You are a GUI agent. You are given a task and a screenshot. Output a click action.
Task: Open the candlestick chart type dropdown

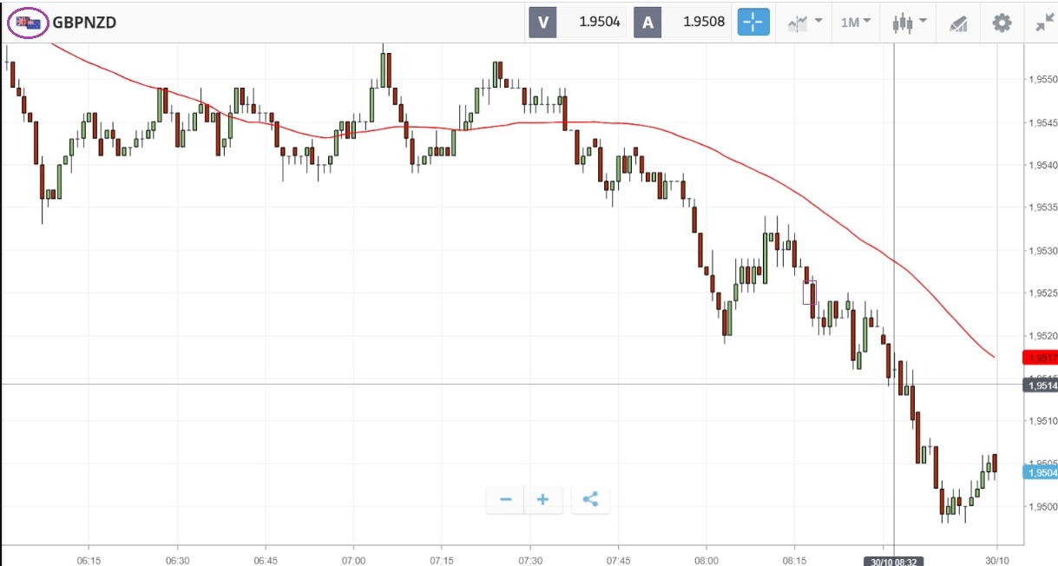(909, 23)
